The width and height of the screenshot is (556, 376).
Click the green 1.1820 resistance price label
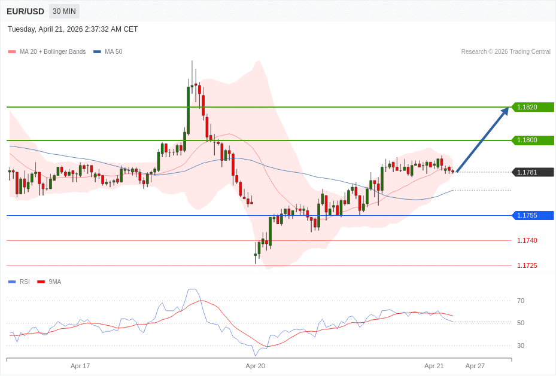coord(532,107)
